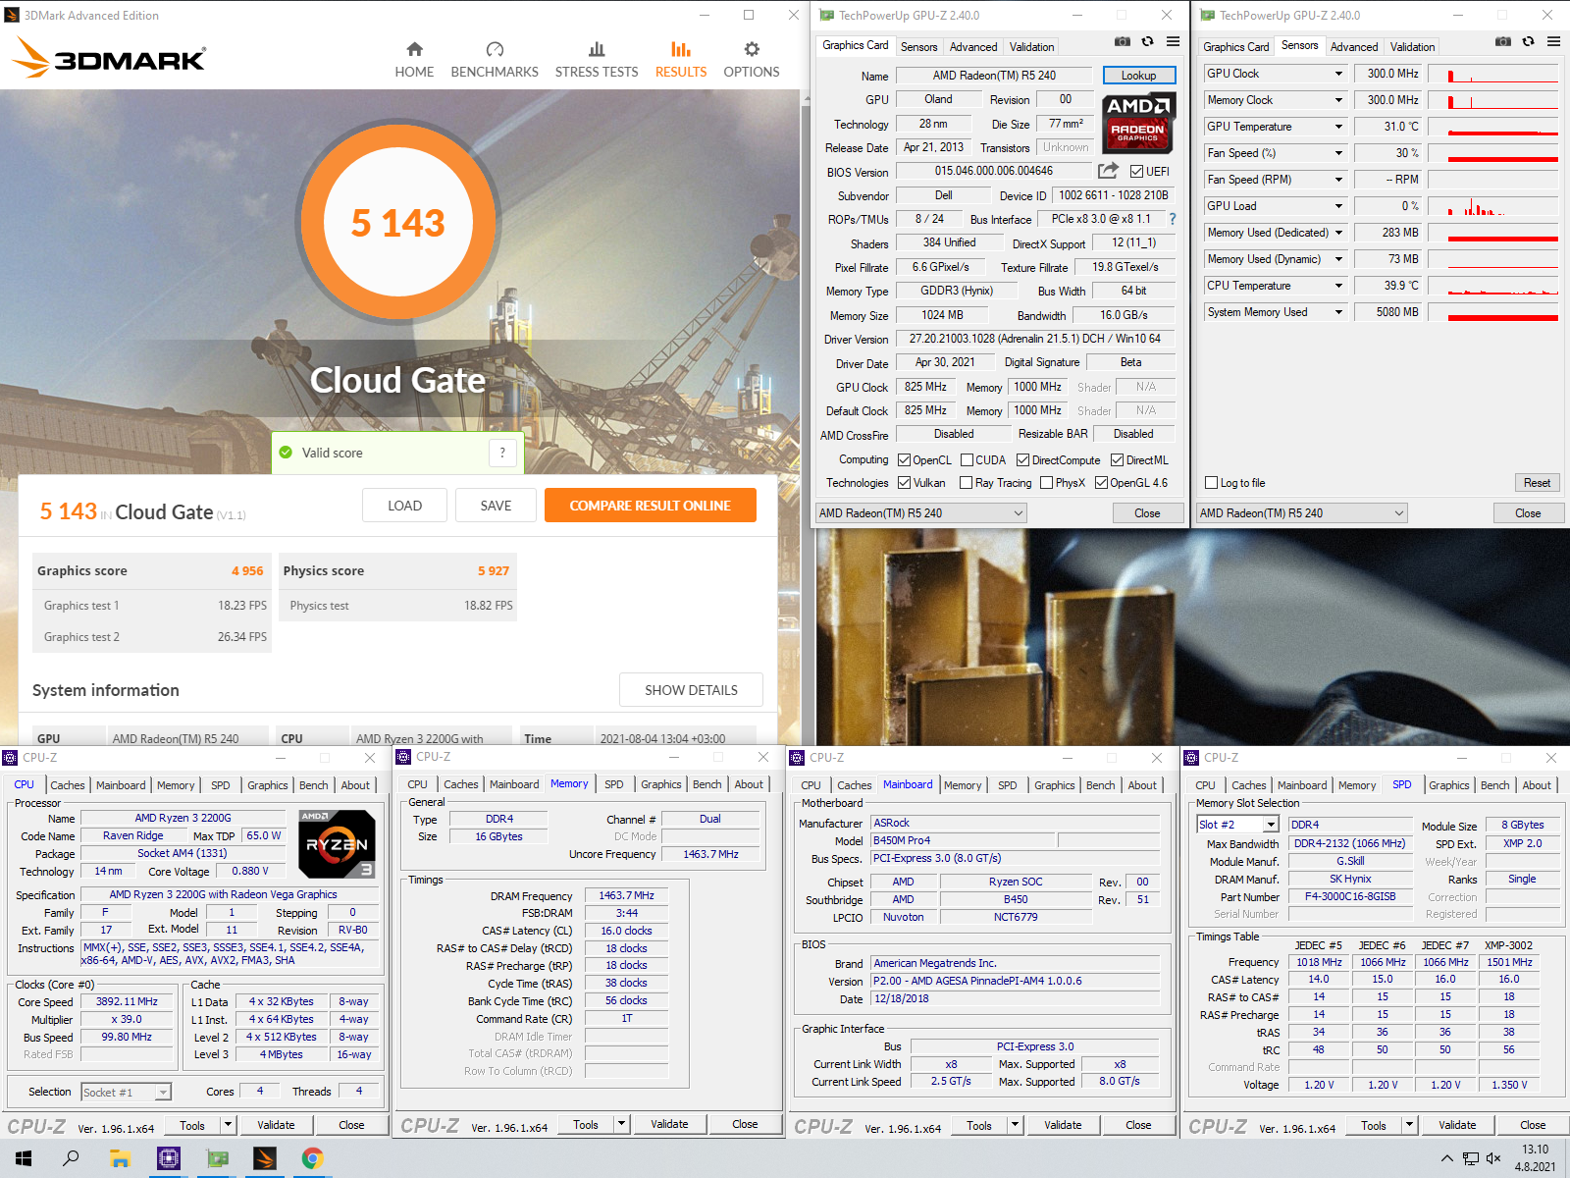The height and width of the screenshot is (1178, 1570).
Task: Open File Explorer from the taskbar
Action: tap(120, 1158)
